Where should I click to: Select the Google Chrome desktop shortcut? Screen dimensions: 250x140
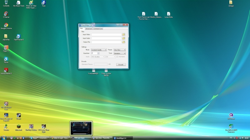tap(6, 26)
